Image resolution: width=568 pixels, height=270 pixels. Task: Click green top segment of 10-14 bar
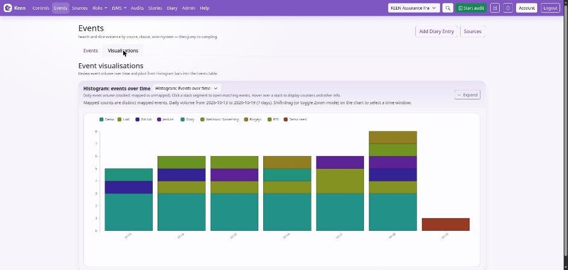pyautogui.click(x=182, y=162)
